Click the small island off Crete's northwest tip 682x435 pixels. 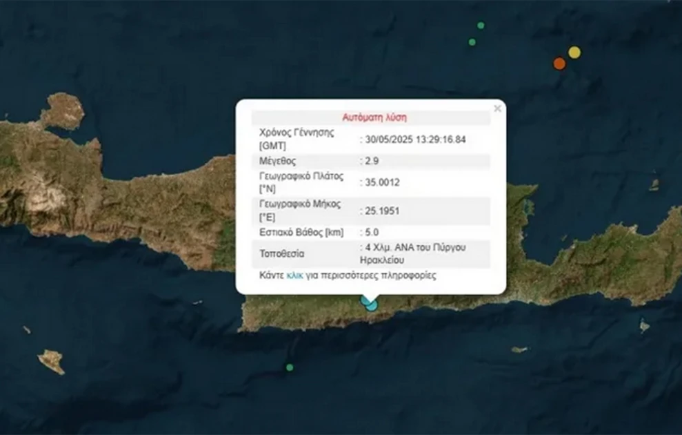tap(63, 110)
